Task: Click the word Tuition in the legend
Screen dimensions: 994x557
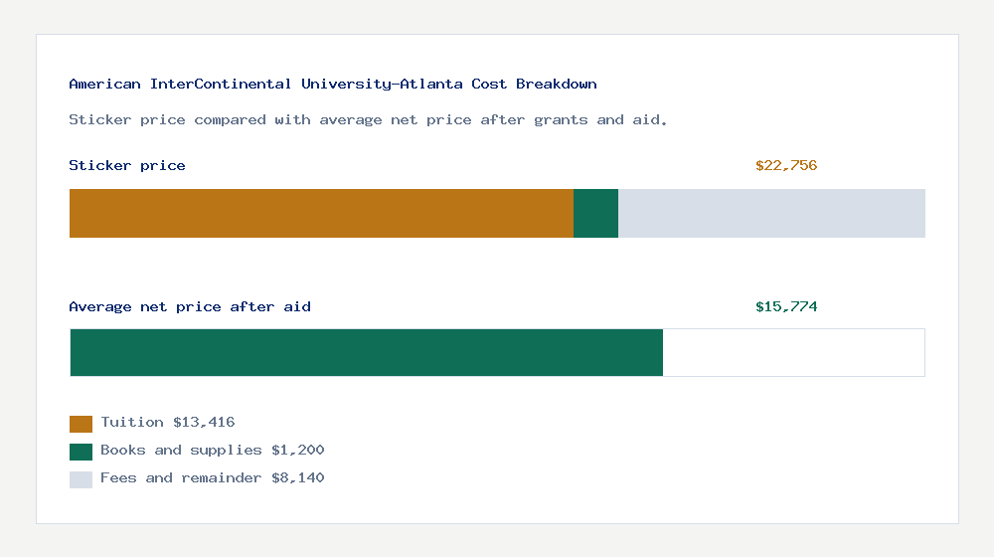Action: click(x=132, y=423)
